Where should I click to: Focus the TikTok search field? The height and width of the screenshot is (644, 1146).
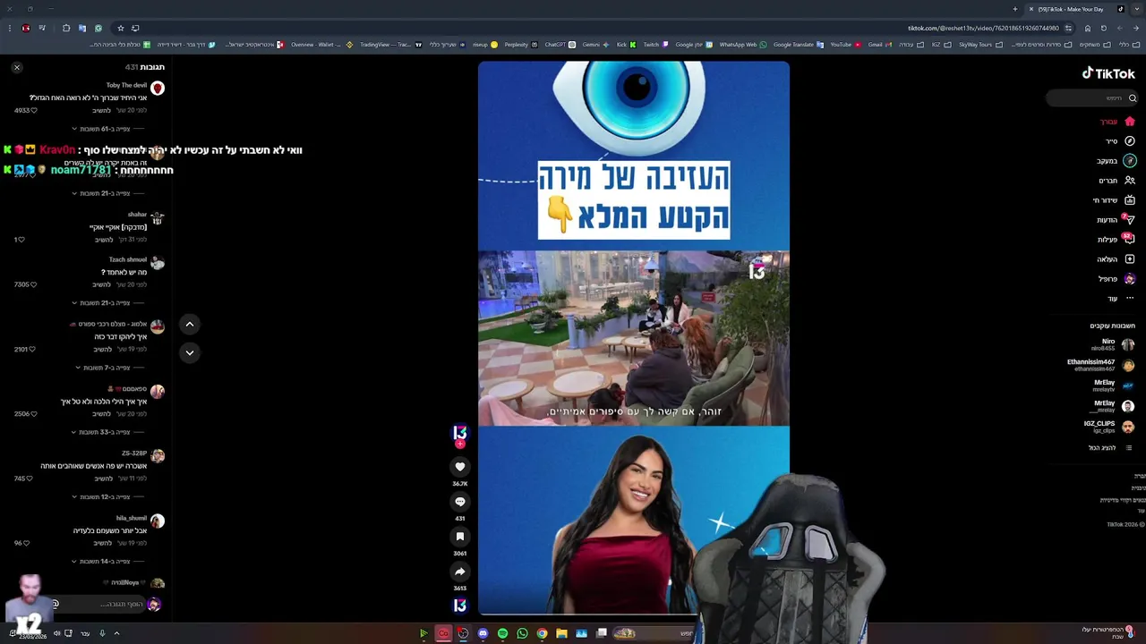(x=1092, y=98)
